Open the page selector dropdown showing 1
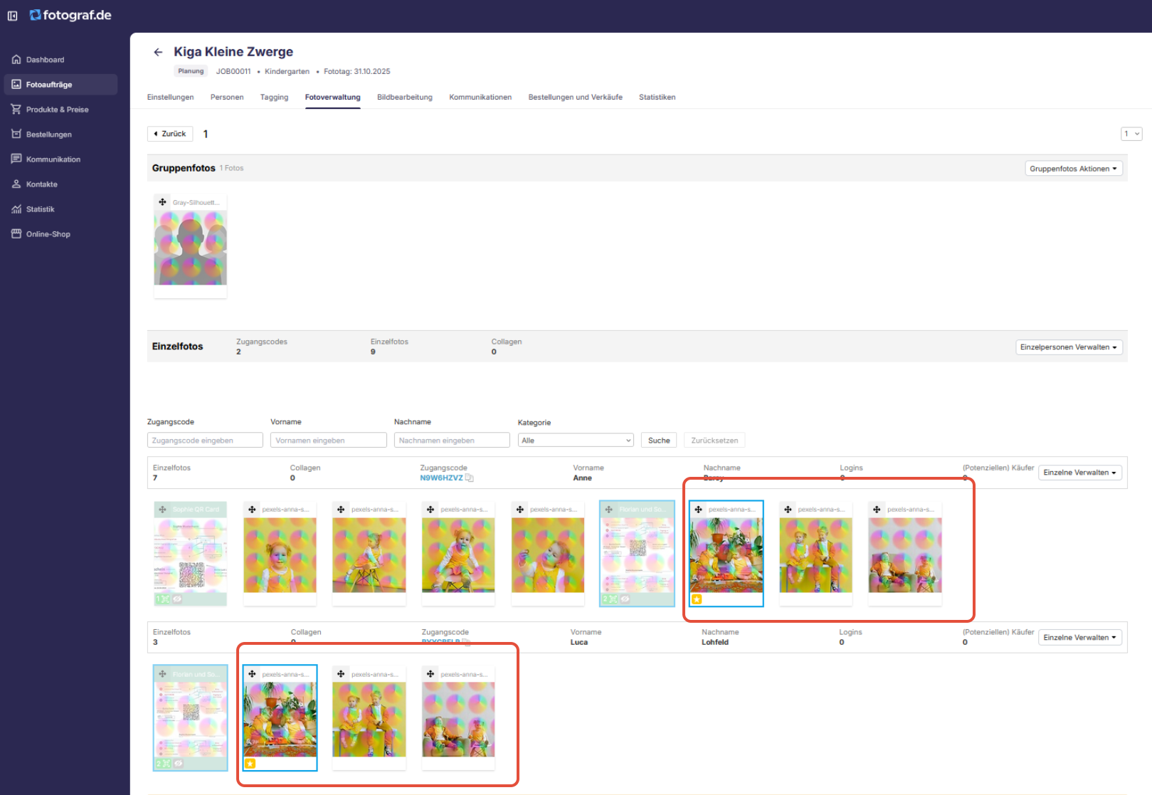This screenshot has width=1152, height=795. 1131,134
